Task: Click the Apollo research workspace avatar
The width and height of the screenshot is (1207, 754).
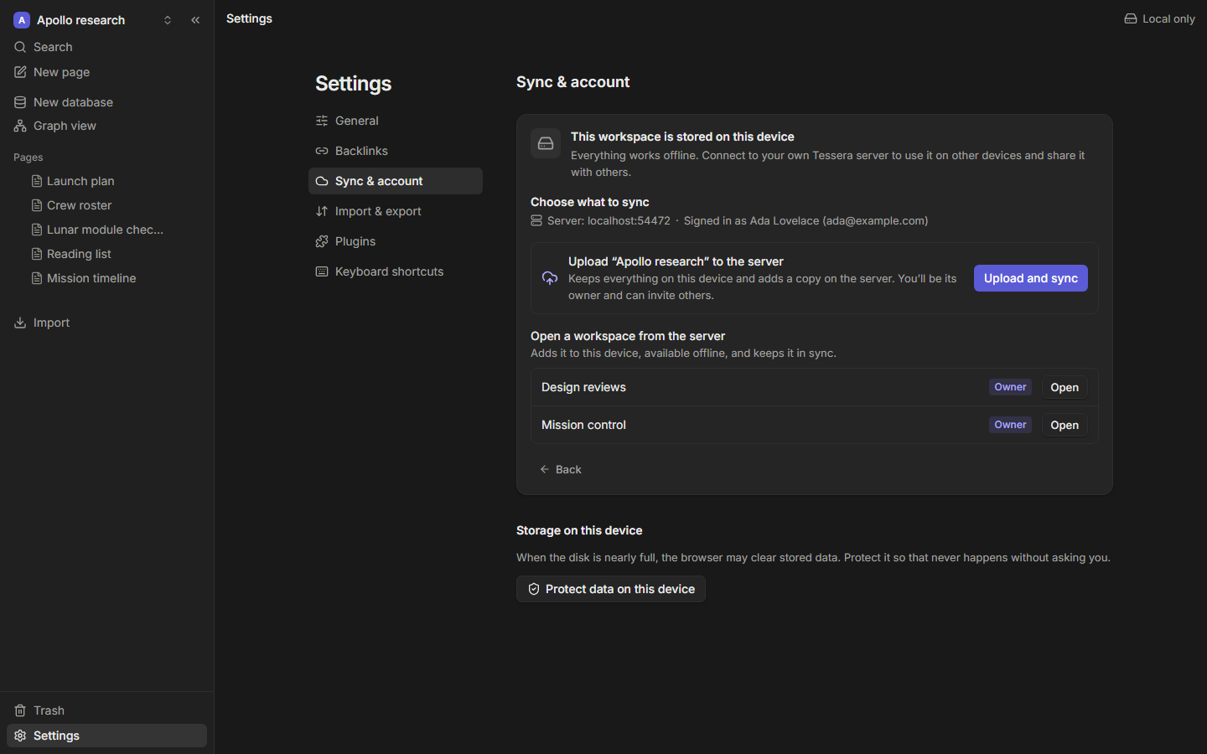Action: (x=22, y=20)
